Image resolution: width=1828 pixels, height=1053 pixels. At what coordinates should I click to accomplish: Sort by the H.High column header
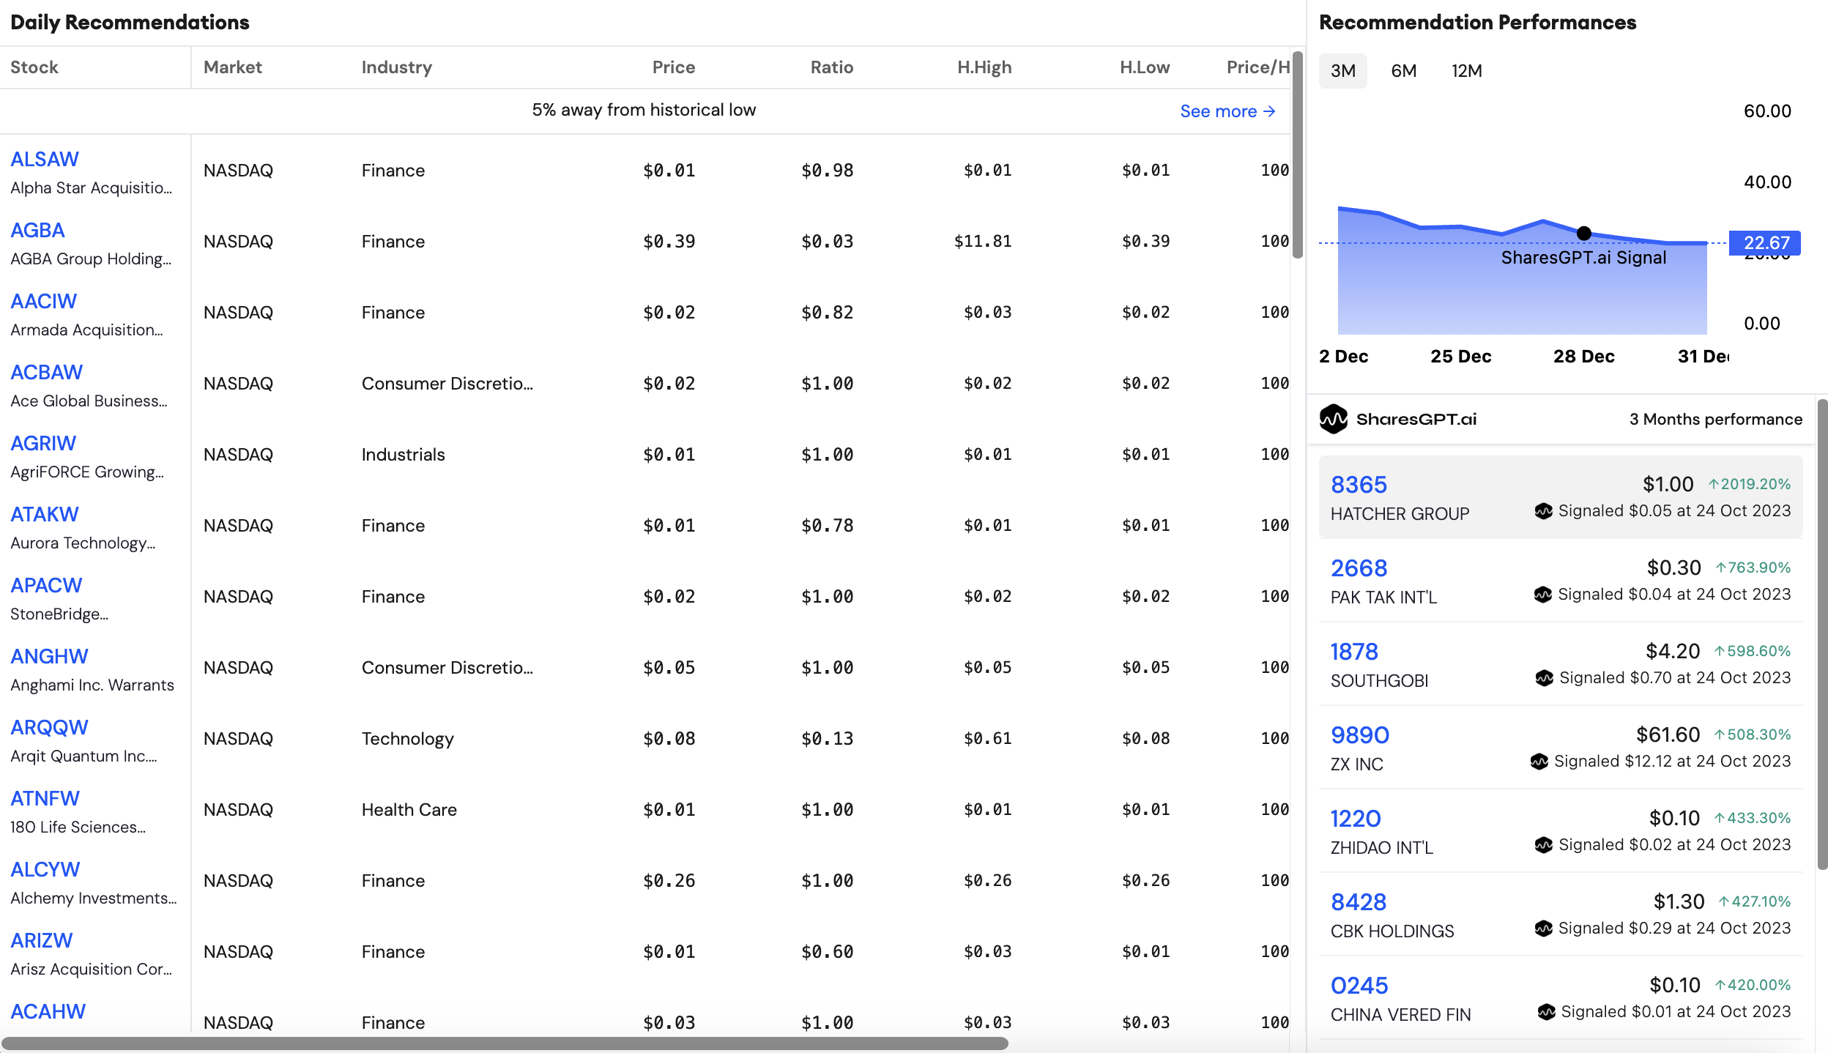point(984,67)
